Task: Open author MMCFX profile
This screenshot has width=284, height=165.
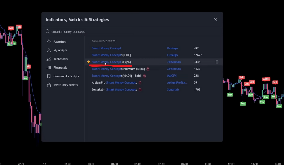Action: [172, 76]
